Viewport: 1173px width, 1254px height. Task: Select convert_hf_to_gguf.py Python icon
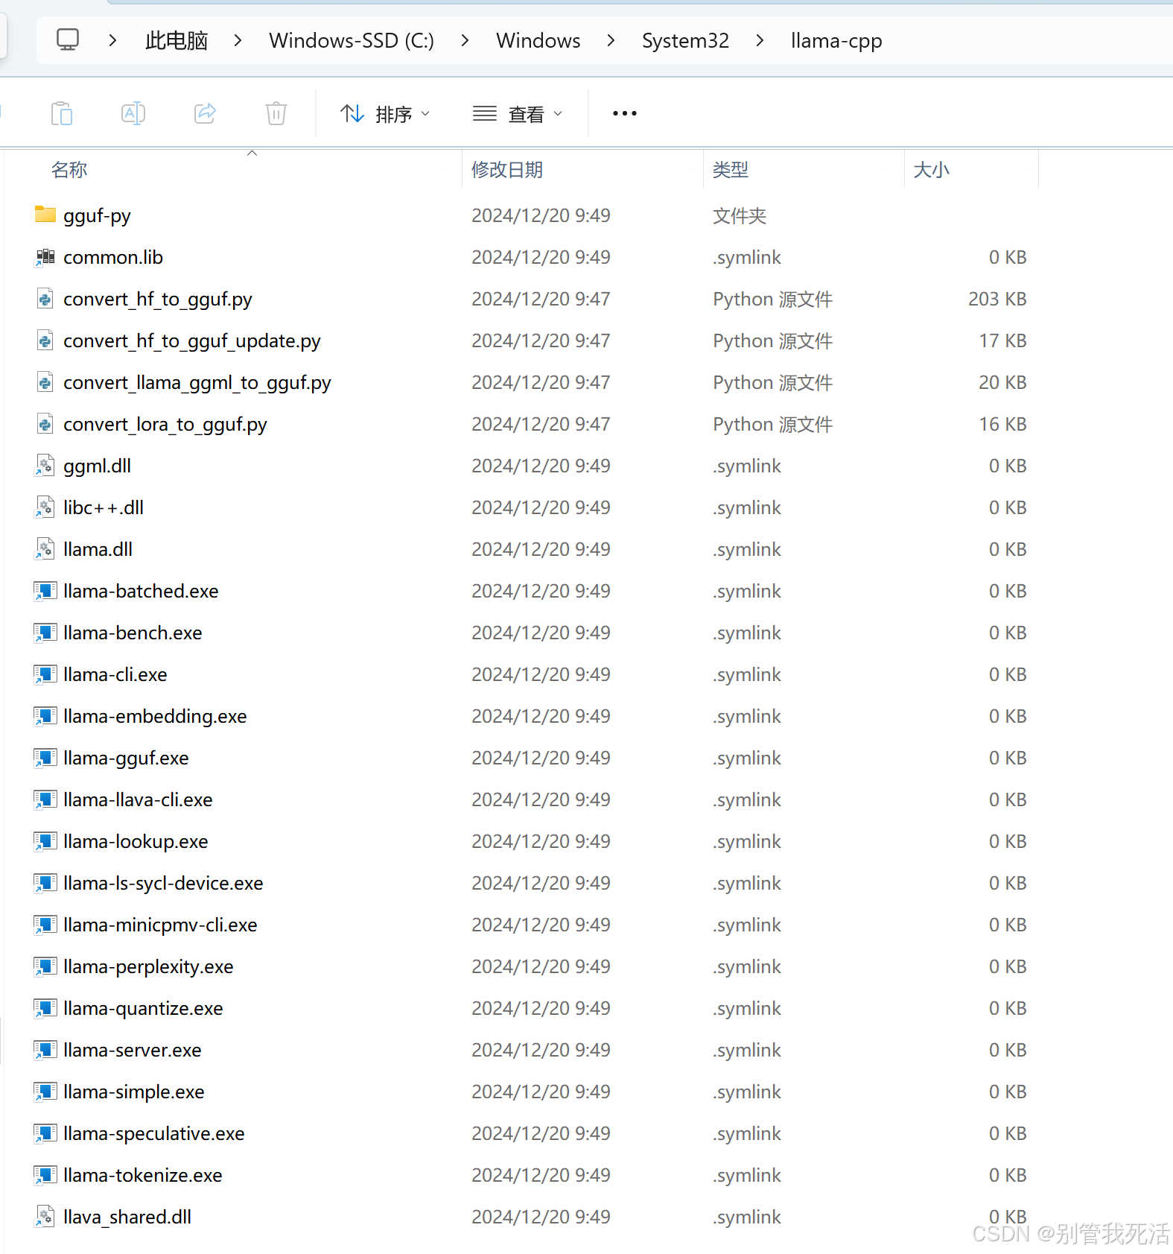[45, 299]
